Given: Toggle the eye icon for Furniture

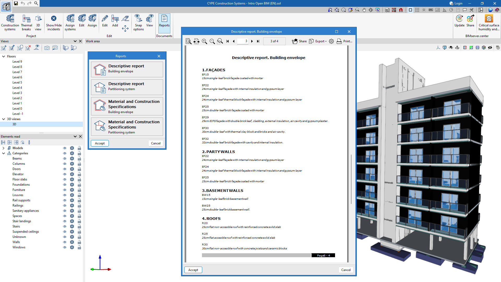Looking at the screenshot, I should point(64,190).
